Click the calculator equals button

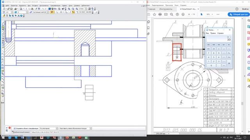[x=229, y=63]
